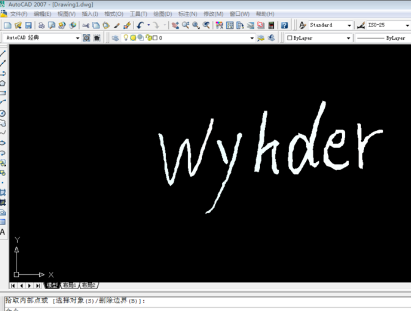Select the Polygon draw tool
The width and height of the screenshot is (411, 311).
pyautogui.click(x=3, y=83)
